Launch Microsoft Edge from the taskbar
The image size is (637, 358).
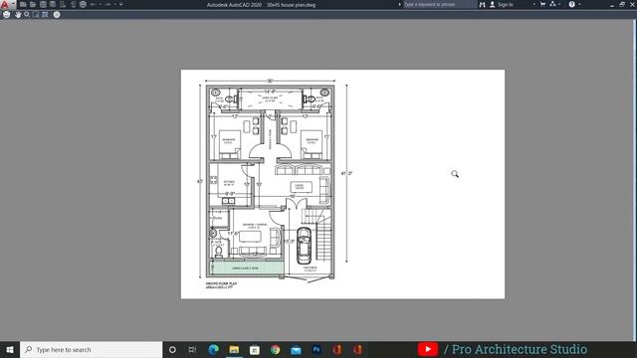point(213,349)
